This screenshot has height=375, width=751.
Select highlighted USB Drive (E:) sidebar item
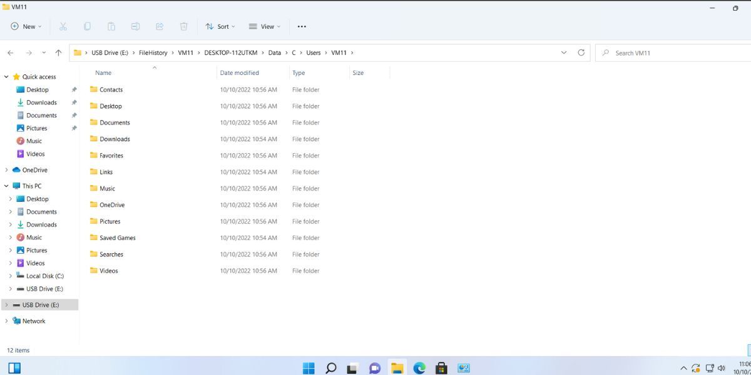40,305
